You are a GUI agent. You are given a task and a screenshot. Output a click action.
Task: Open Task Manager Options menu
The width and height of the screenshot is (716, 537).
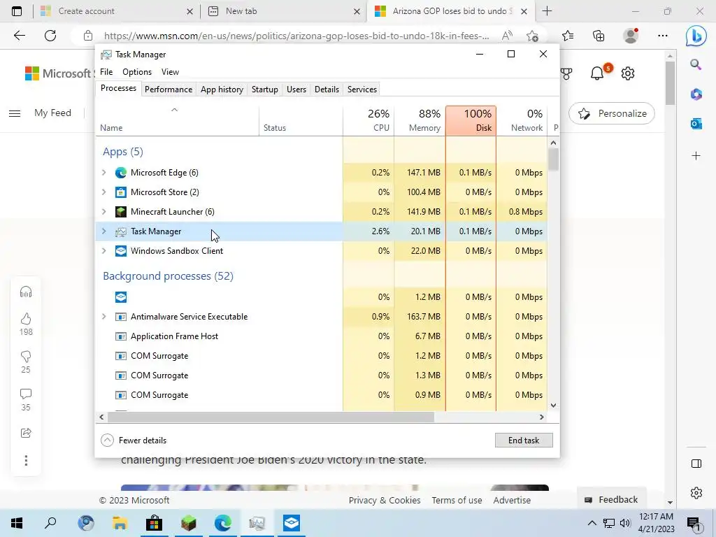137,72
